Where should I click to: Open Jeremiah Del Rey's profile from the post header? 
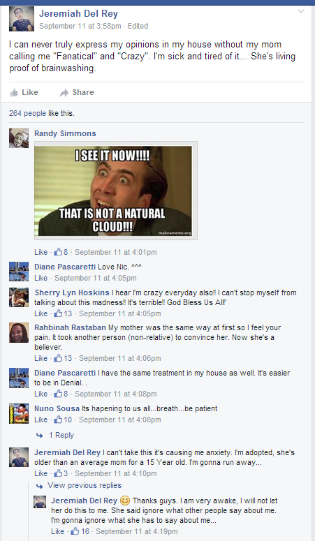coord(78,14)
